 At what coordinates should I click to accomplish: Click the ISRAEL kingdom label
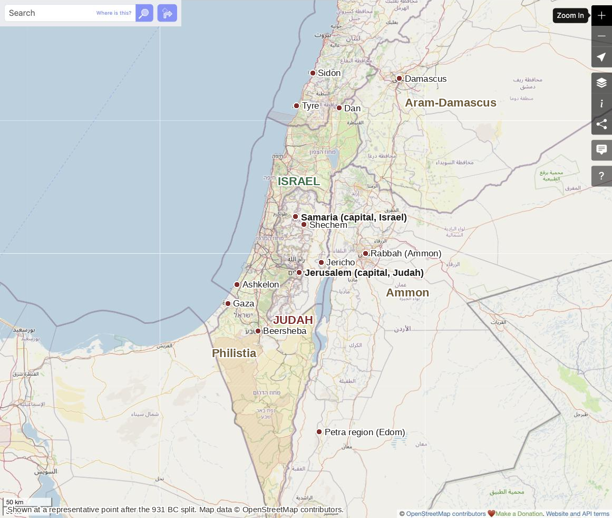tap(298, 181)
